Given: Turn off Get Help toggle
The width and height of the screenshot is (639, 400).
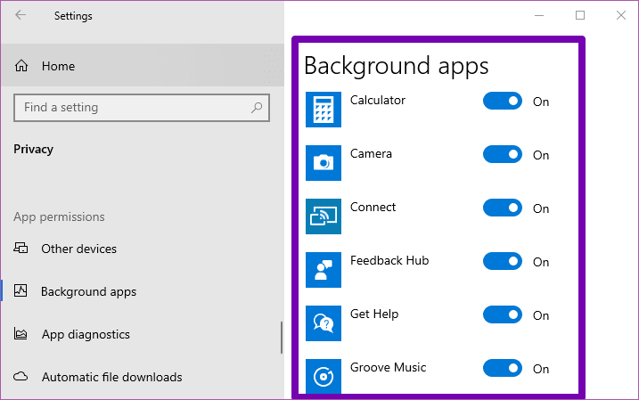Looking at the screenshot, I should tap(503, 314).
